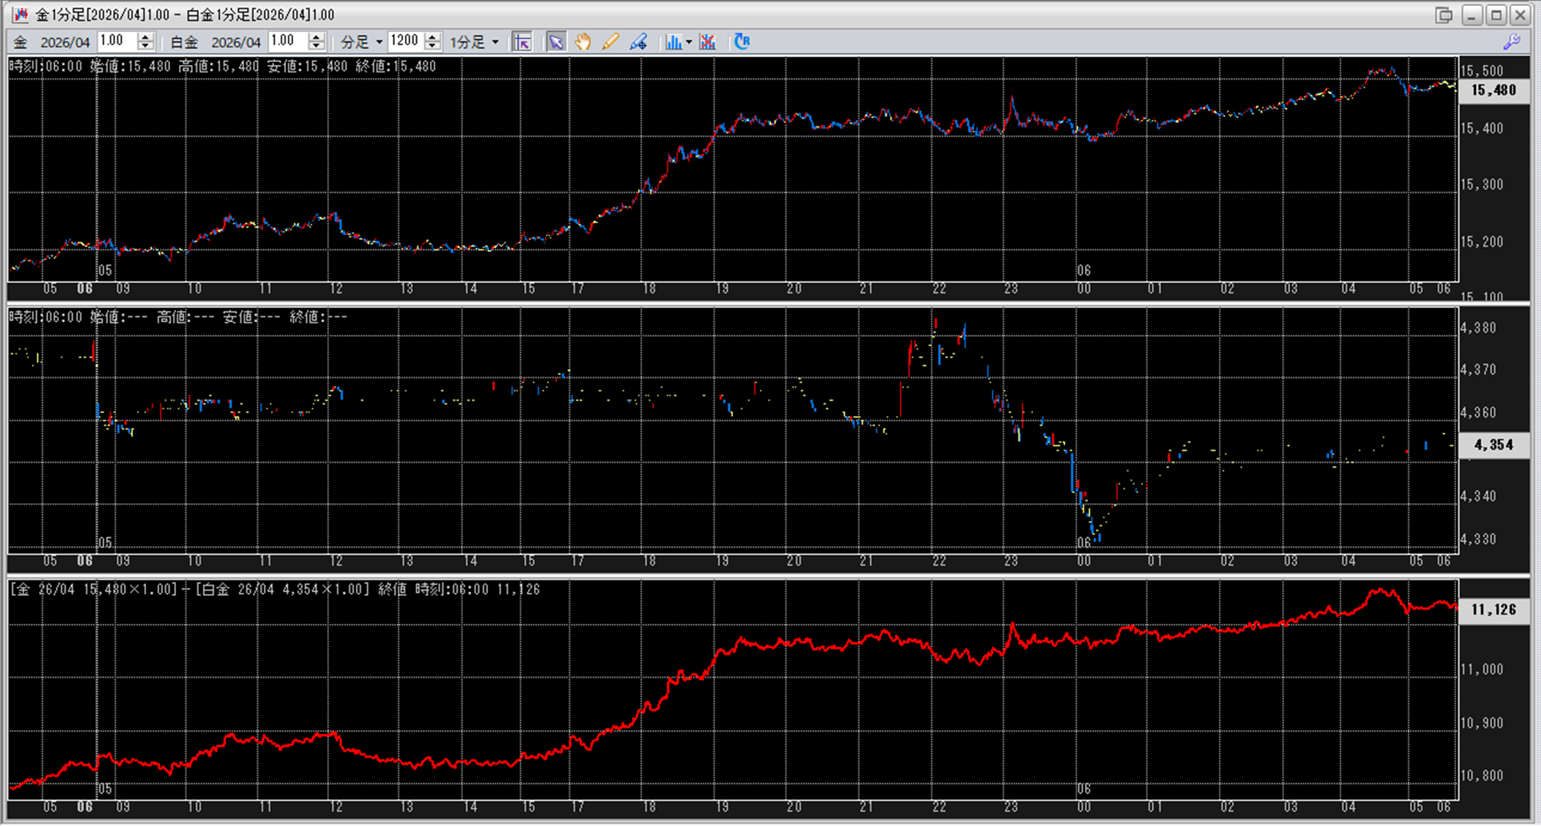
Task: Click the delete indicators chart icon
Action: 708,42
